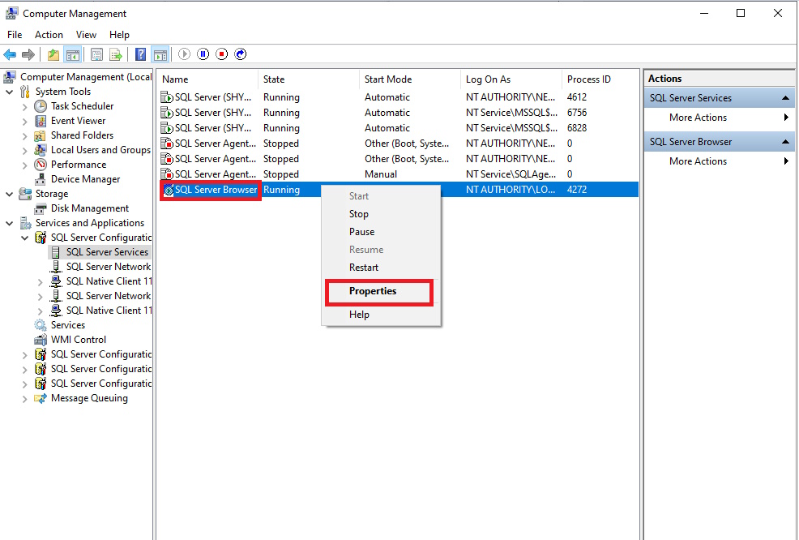
Task: Click the Start Service play icon
Action: 185,54
